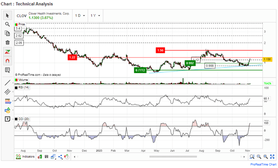Click the green 0.7772 support label
Viewport: 278px width, 168px height.
[140, 70]
